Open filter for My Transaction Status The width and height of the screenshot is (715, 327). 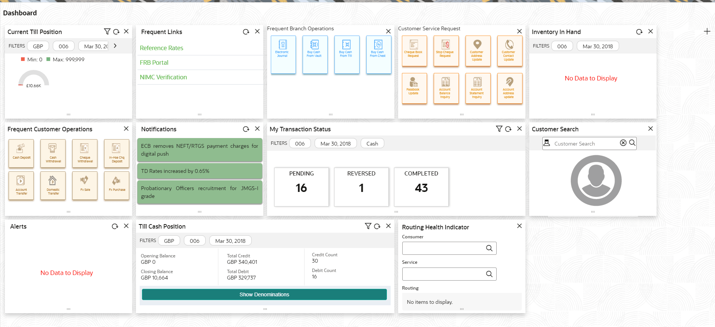pos(499,129)
